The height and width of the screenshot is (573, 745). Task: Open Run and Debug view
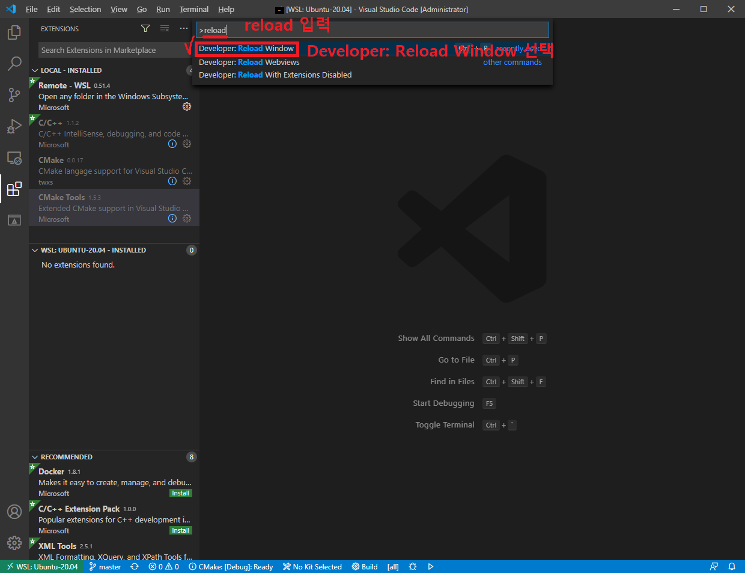pyautogui.click(x=14, y=126)
